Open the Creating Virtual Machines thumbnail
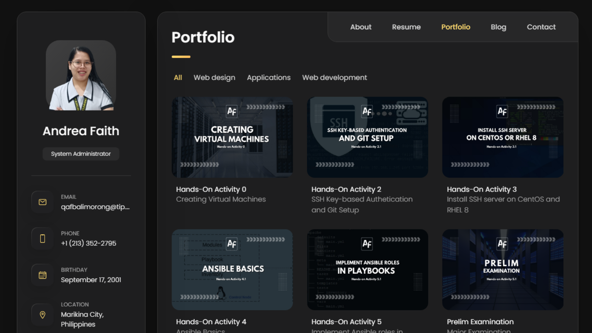592x333 pixels. click(232, 137)
